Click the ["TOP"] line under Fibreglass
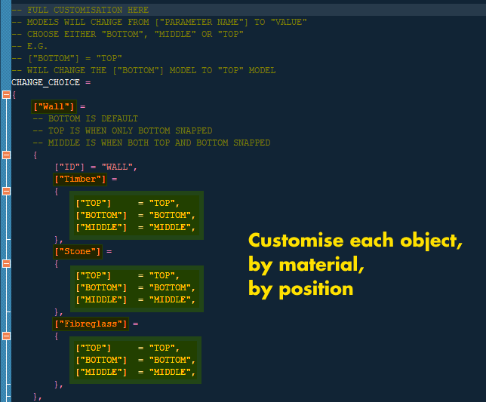Screen dimensions: 486x402 [128, 348]
